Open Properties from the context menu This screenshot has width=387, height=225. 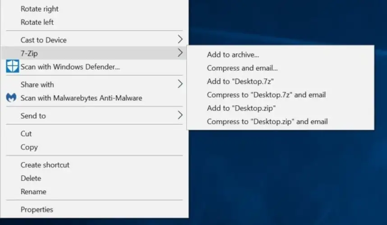point(37,209)
